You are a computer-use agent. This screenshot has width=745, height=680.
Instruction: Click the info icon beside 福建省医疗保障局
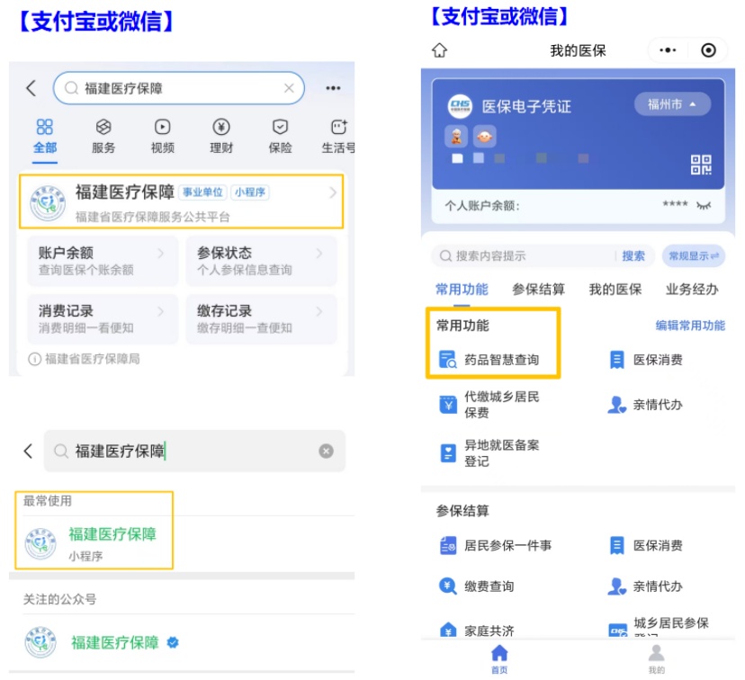tap(34, 360)
